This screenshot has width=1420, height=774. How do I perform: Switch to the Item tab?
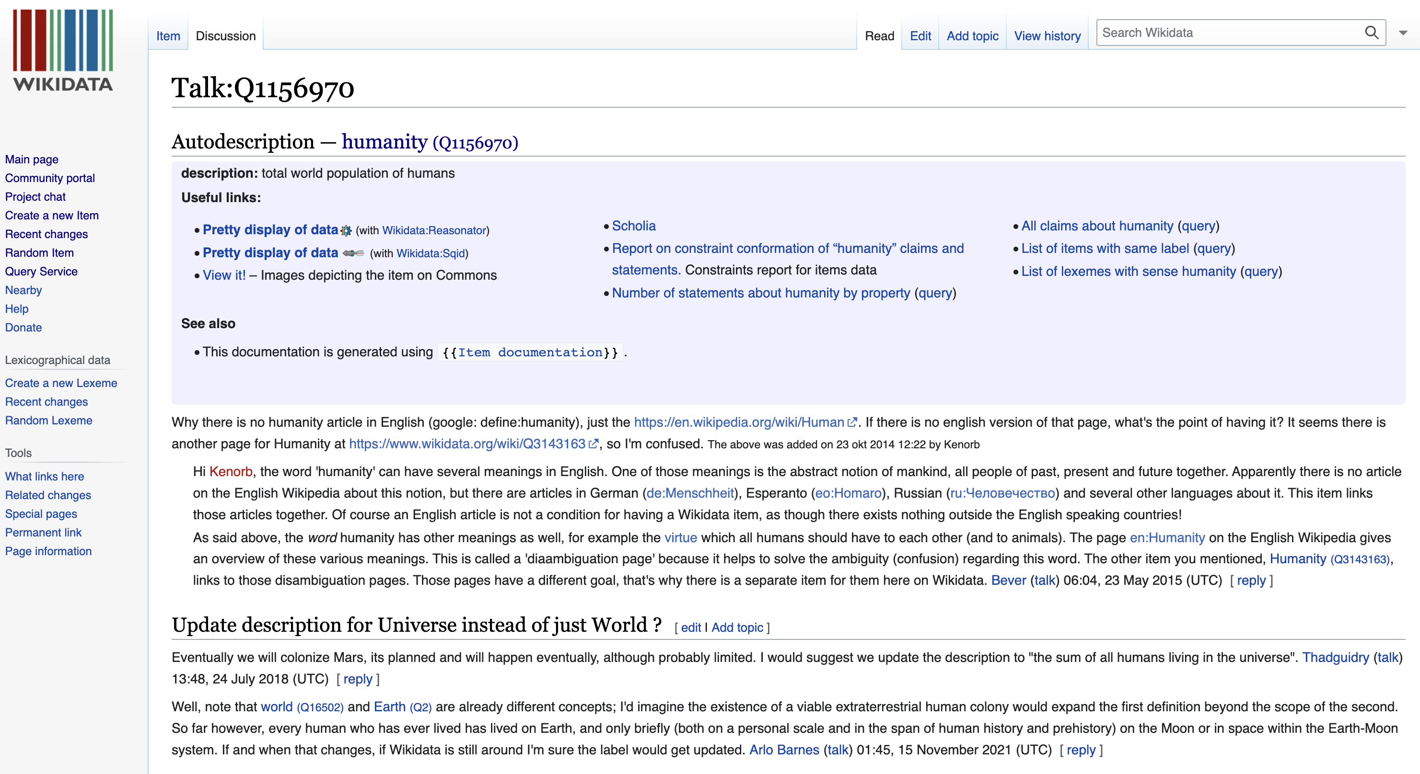tap(168, 36)
